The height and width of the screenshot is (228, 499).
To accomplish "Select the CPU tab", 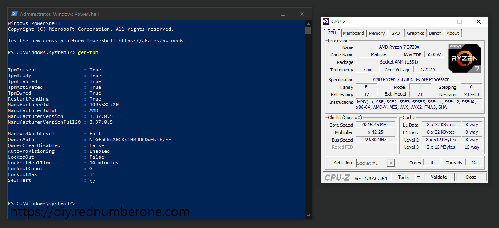I will [332, 33].
